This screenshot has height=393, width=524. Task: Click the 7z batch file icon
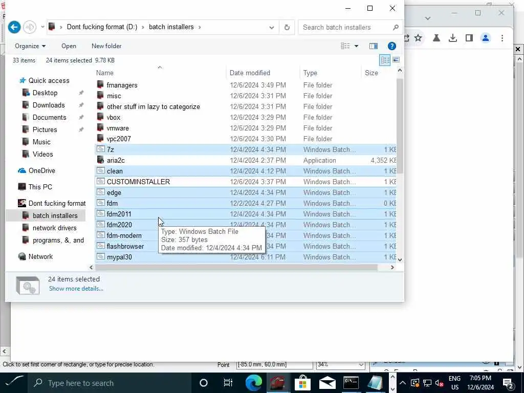click(x=101, y=149)
